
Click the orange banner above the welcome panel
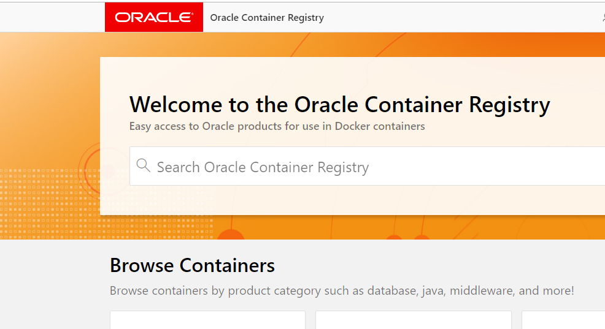coord(368,45)
